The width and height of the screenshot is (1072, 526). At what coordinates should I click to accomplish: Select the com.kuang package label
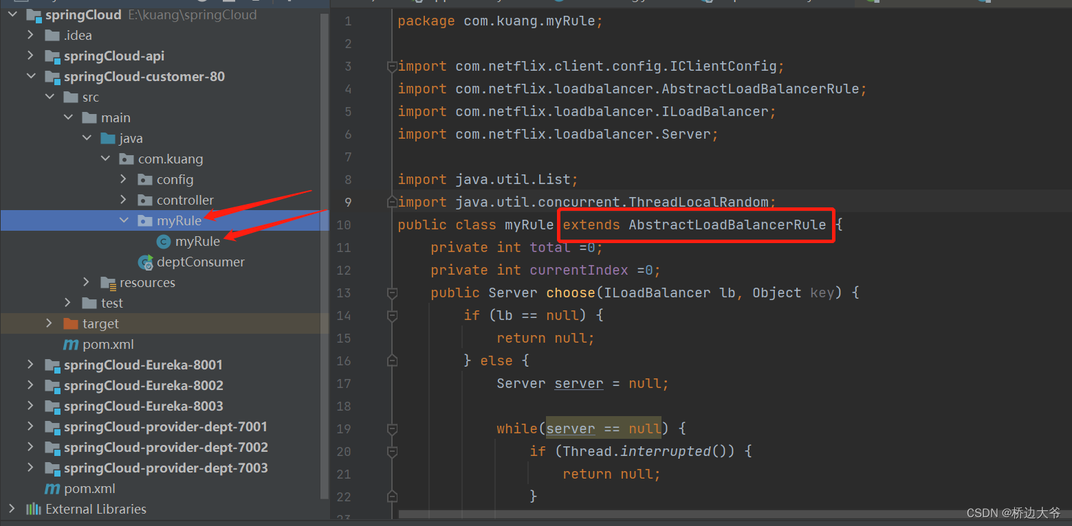pyautogui.click(x=171, y=159)
